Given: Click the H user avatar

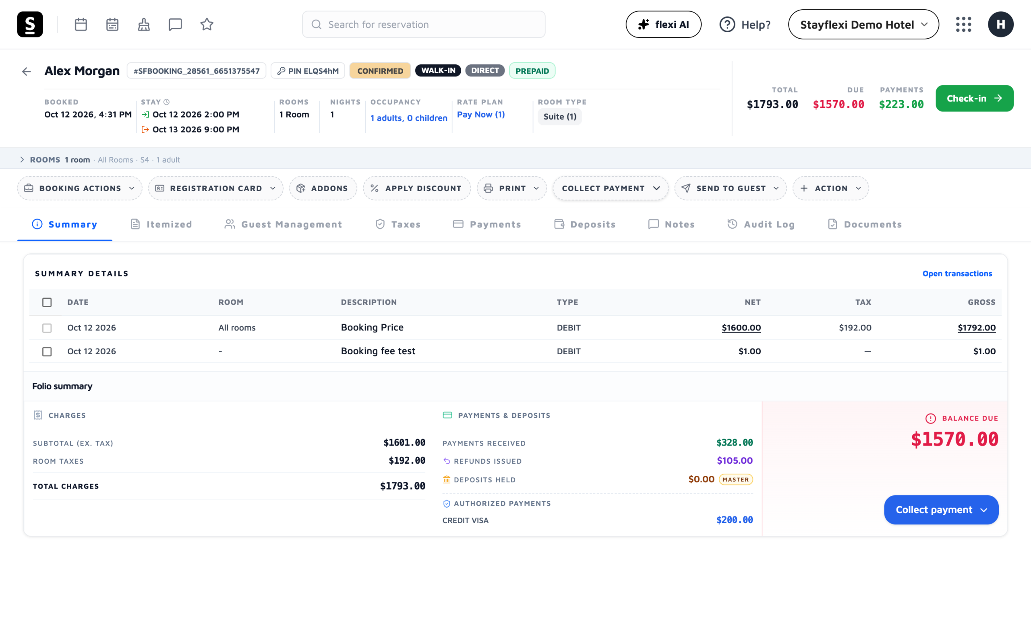Looking at the screenshot, I should [1000, 24].
